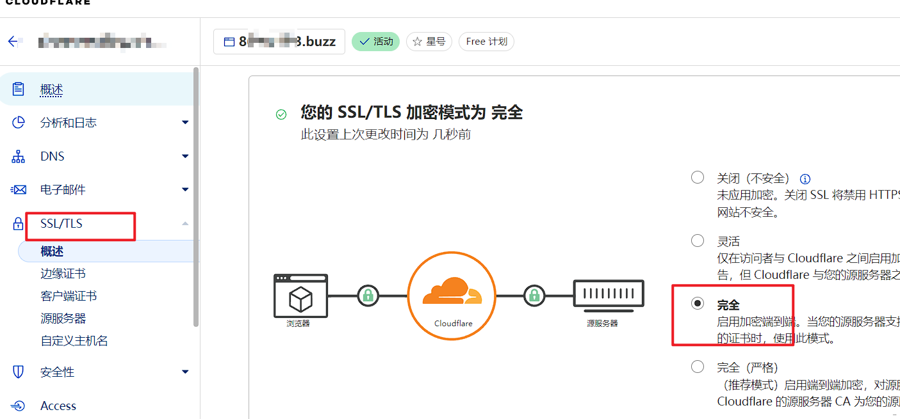Expand the DNS section arrow
Screen dimensions: 900x419
[185, 157]
